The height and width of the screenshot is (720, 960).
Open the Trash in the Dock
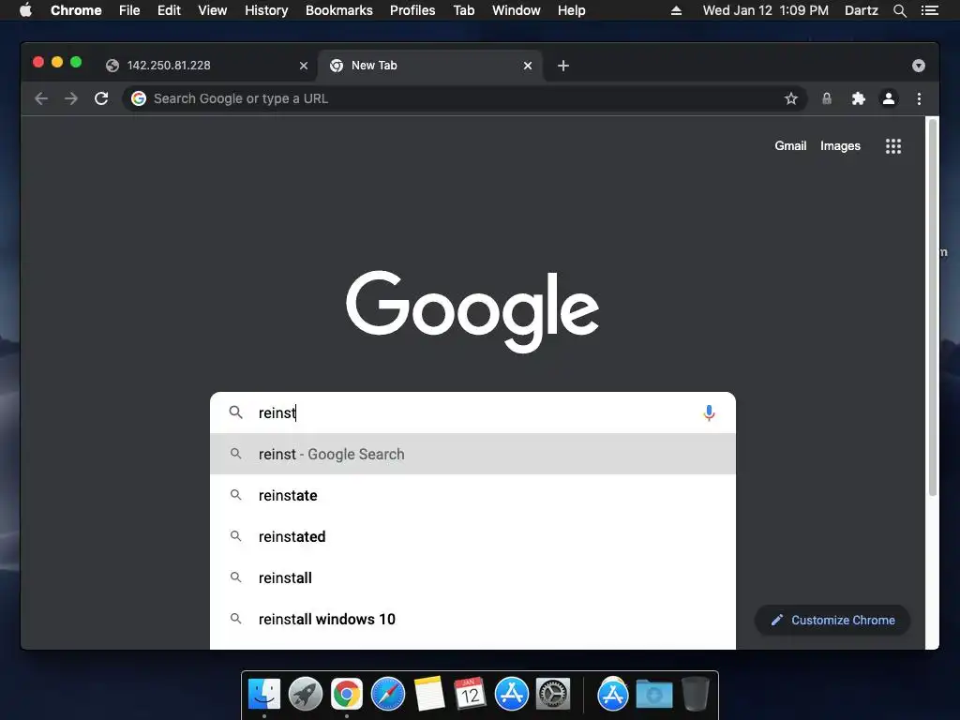[x=696, y=695]
